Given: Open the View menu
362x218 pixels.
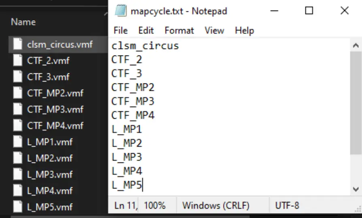Looking at the screenshot, I should pos(214,30).
